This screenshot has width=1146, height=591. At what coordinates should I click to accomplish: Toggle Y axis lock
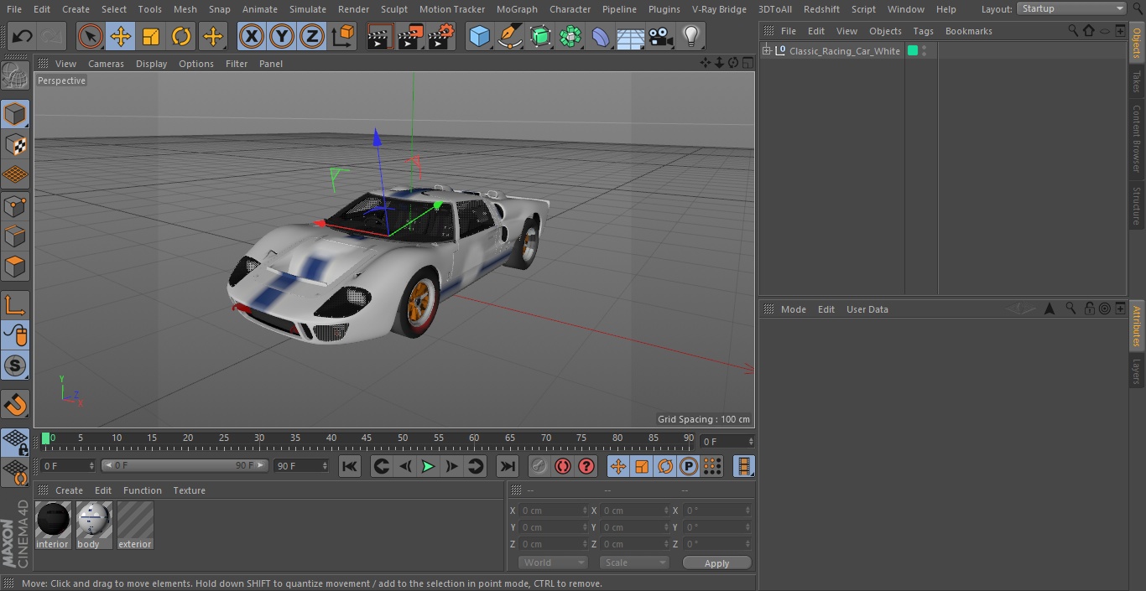[282, 36]
